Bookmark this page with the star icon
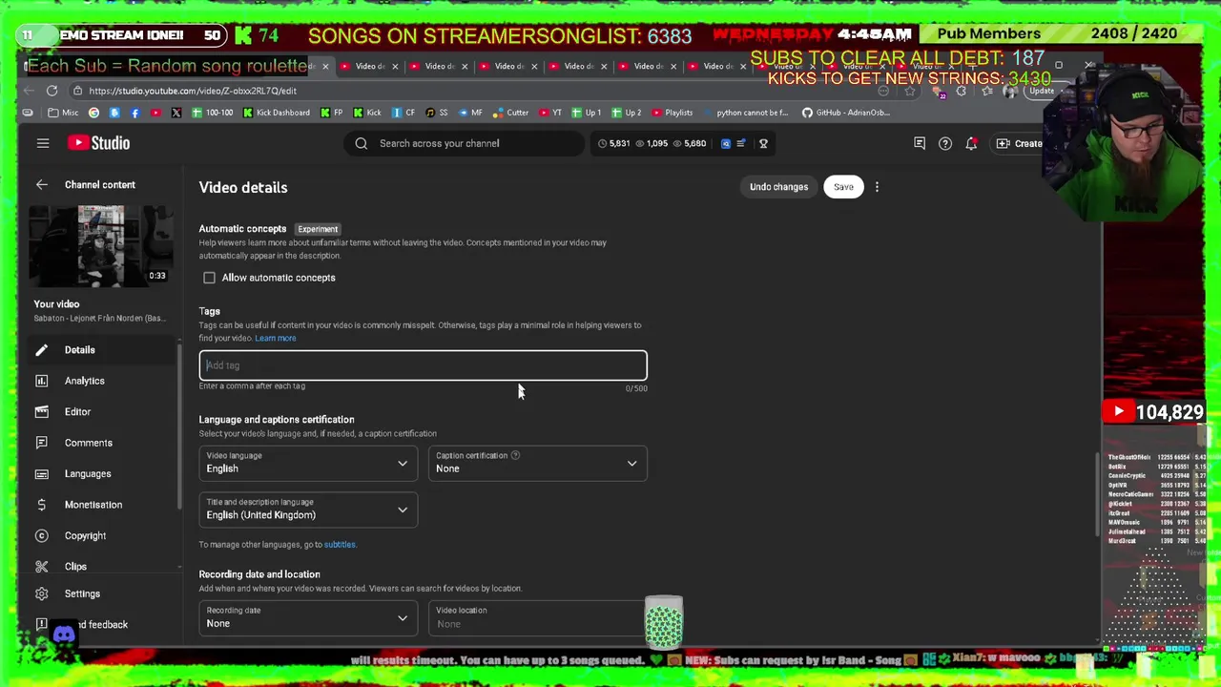Screen dimensions: 1221x687 point(910,92)
